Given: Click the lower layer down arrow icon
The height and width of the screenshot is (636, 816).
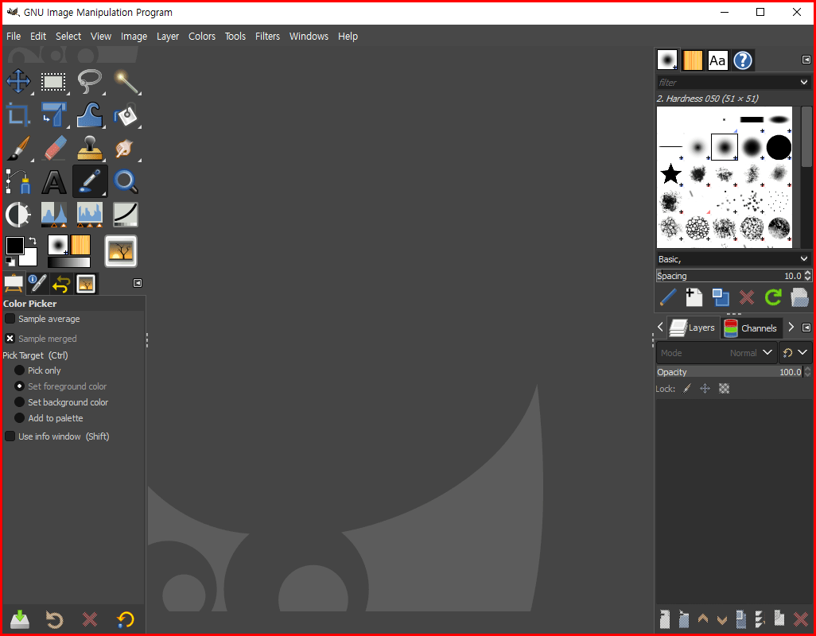Looking at the screenshot, I should [x=722, y=619].
